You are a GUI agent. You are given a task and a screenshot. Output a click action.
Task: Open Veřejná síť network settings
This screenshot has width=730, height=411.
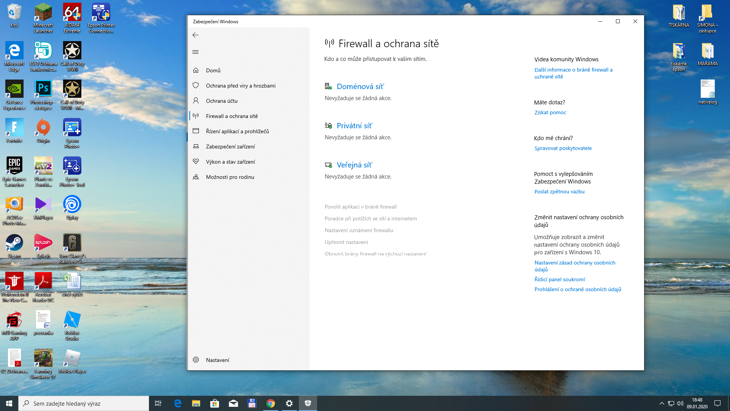click(x=354, y=165)
